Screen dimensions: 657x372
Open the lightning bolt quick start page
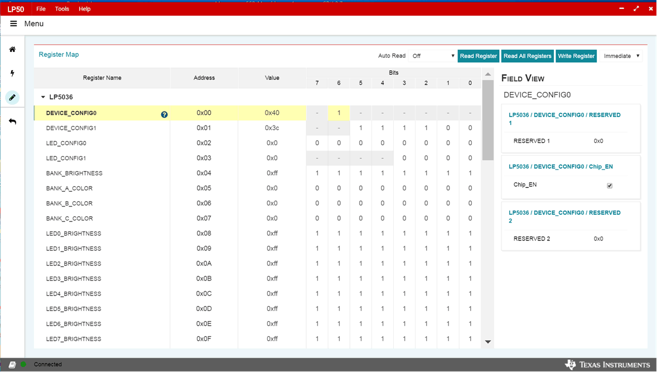12,74
